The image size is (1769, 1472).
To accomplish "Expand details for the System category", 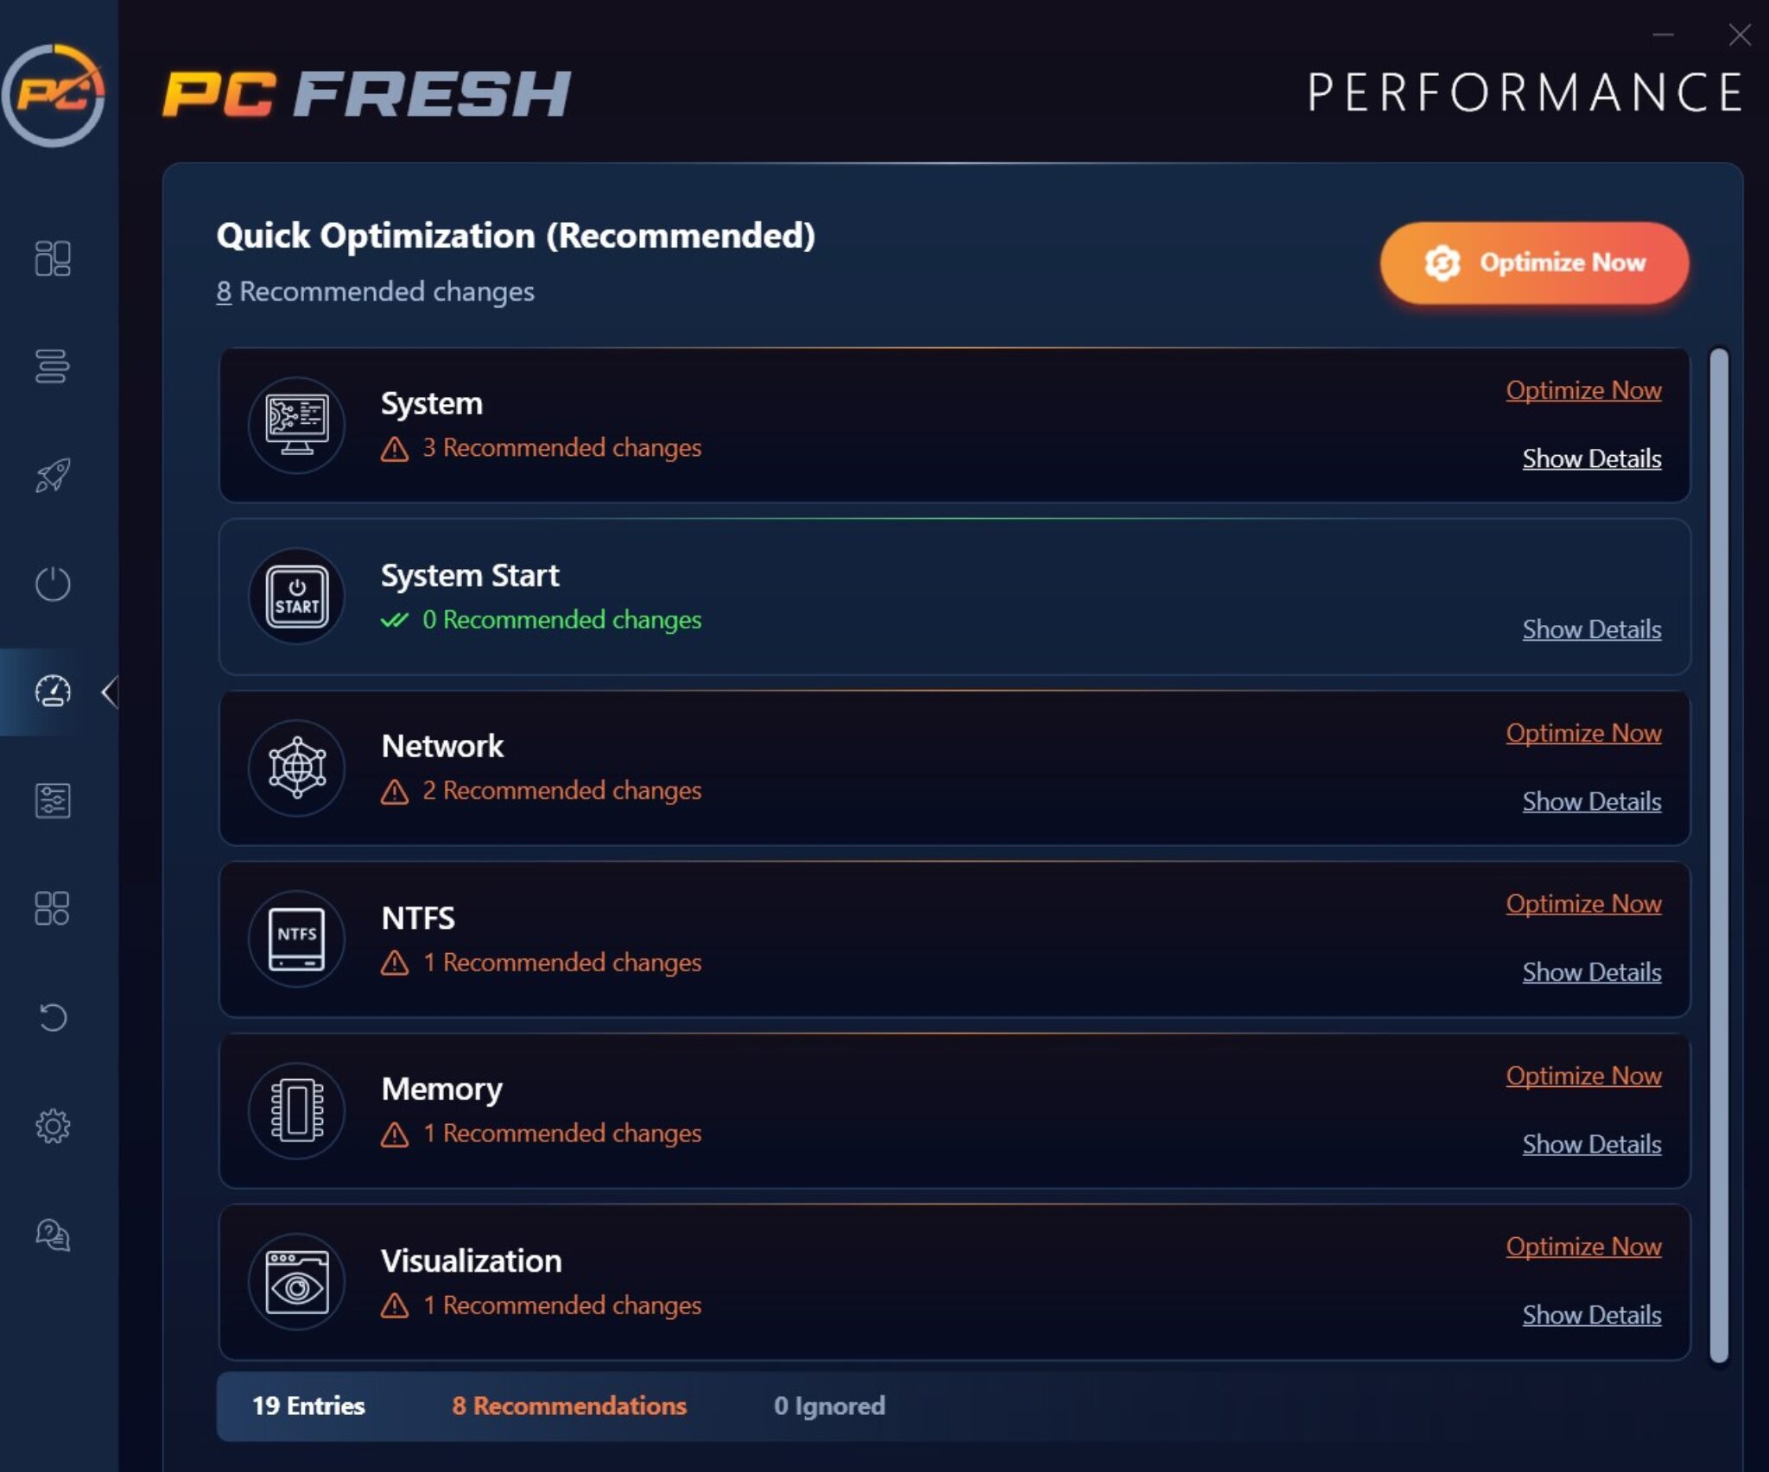I will click(1592, 458).
